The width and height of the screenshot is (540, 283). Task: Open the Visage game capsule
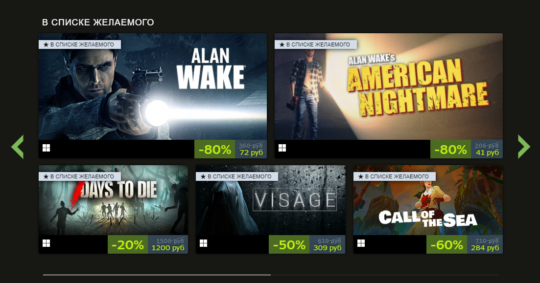271,200
